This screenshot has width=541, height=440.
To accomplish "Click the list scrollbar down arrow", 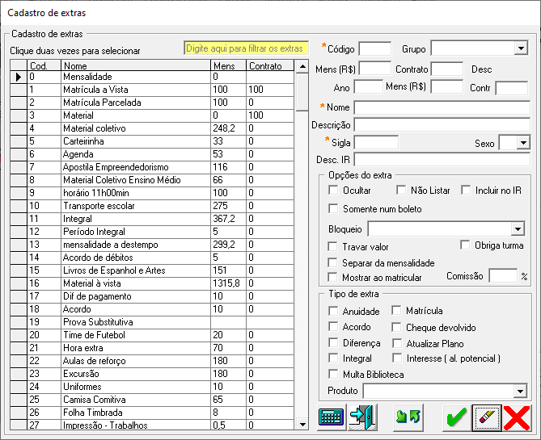I will pos(302,424).
